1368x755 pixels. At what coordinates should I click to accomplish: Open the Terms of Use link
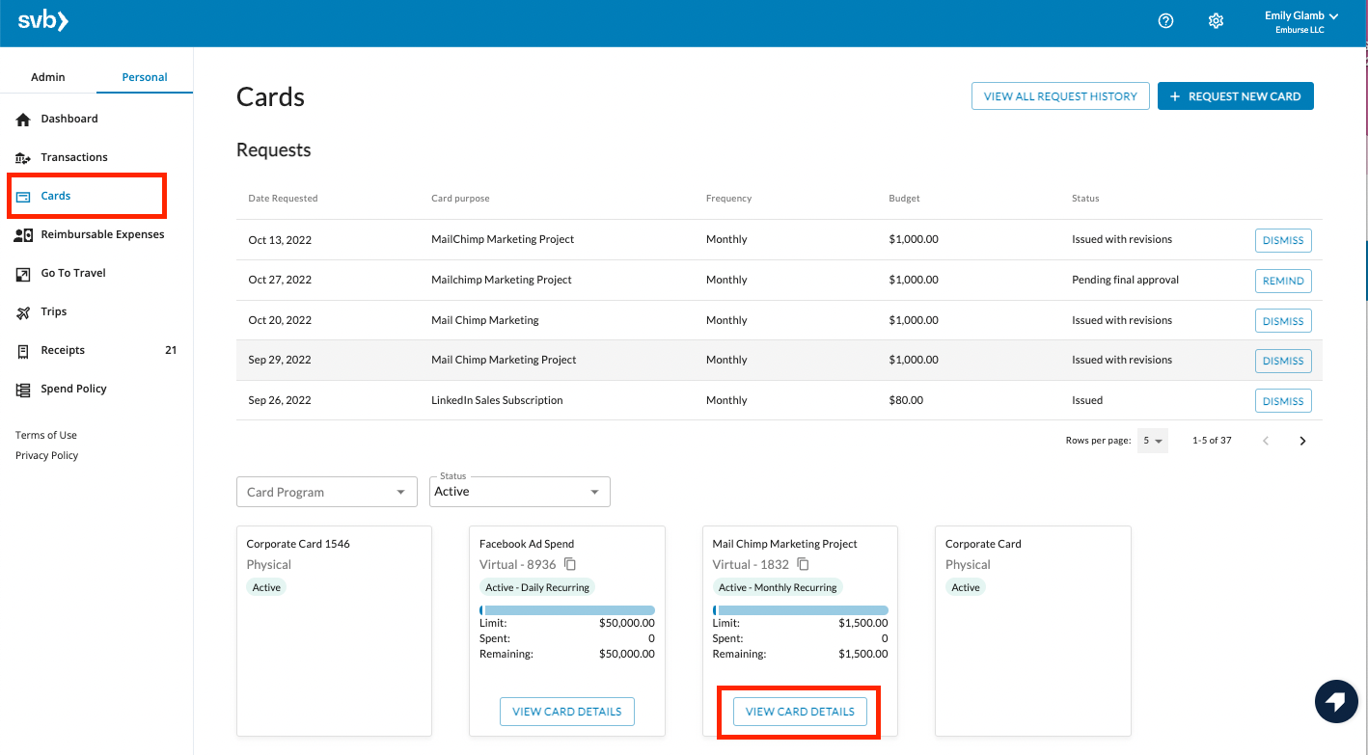(46, 435)
